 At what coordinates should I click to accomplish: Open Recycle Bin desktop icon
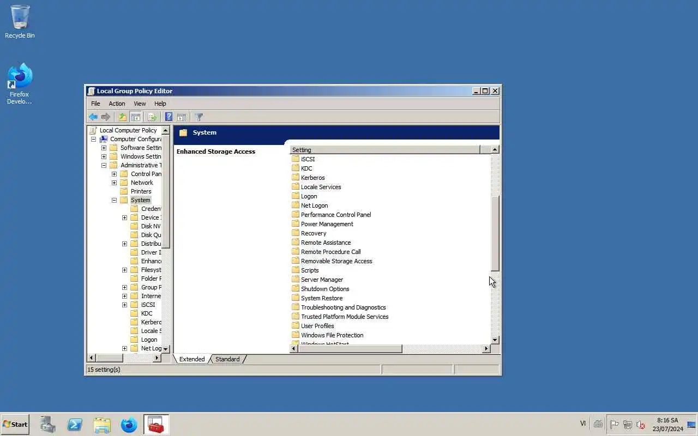point(20,22)
